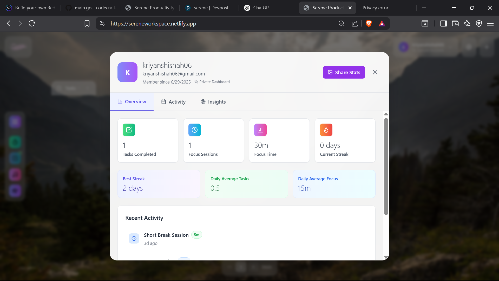
Task: Open the Brave wallet icon
Action: click(455, 23)
